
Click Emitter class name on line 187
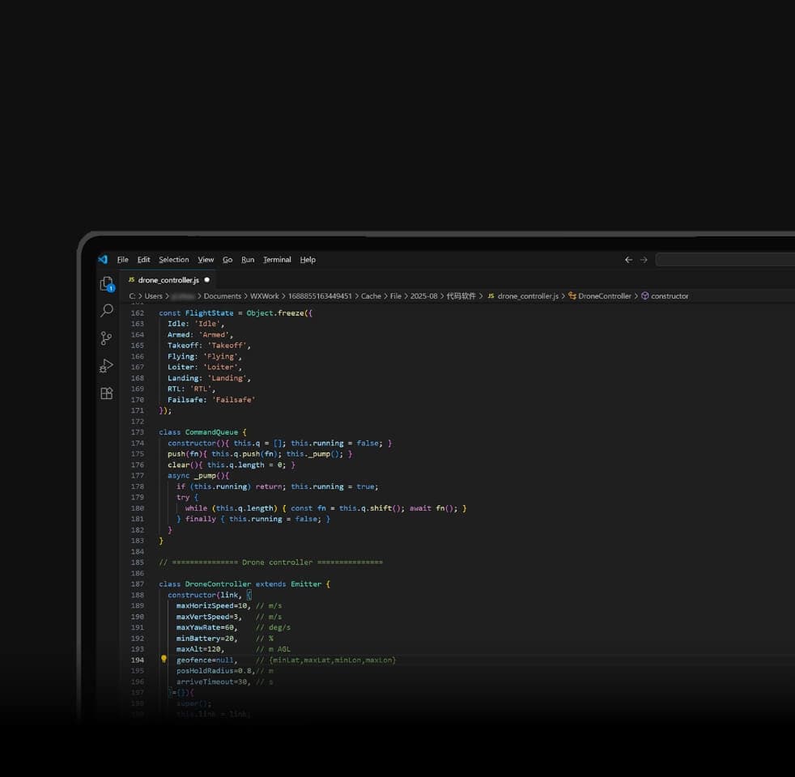pos(306,584)
